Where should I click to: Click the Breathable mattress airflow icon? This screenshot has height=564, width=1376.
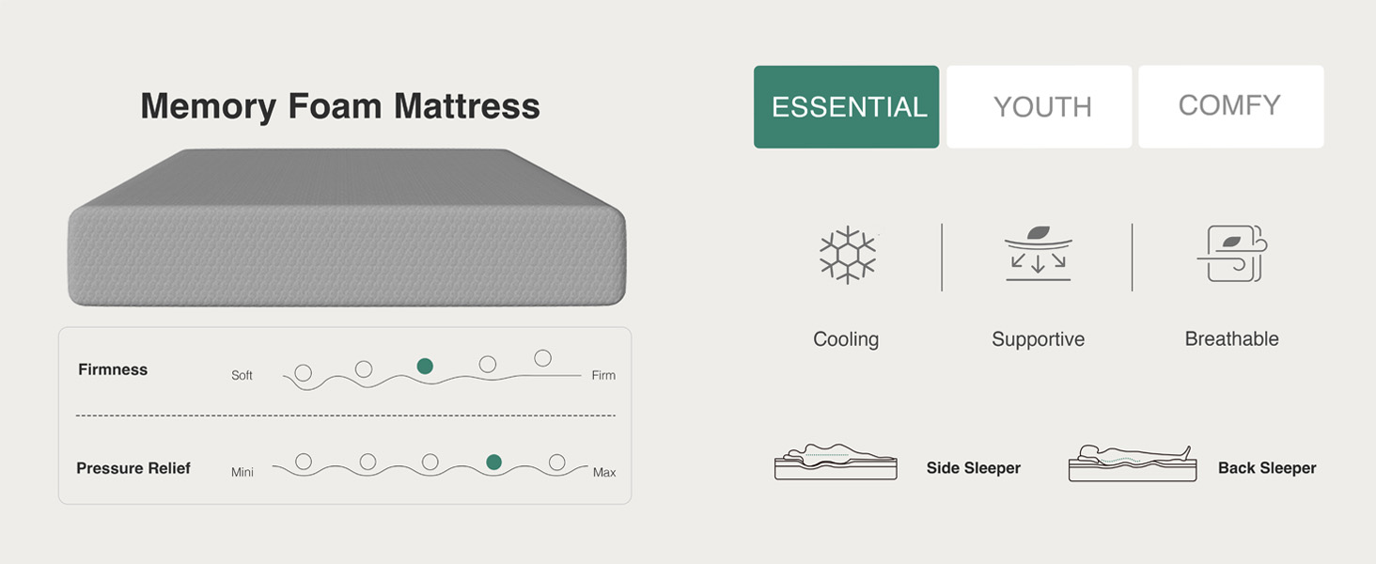coord(1231,256)
